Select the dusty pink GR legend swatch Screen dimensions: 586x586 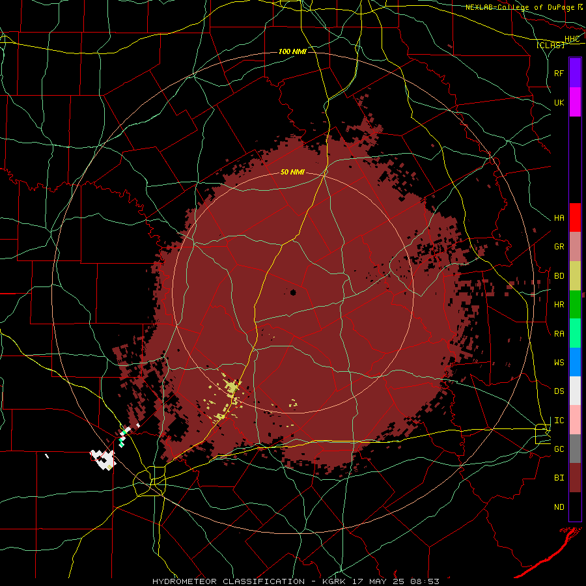coord(575,247)
